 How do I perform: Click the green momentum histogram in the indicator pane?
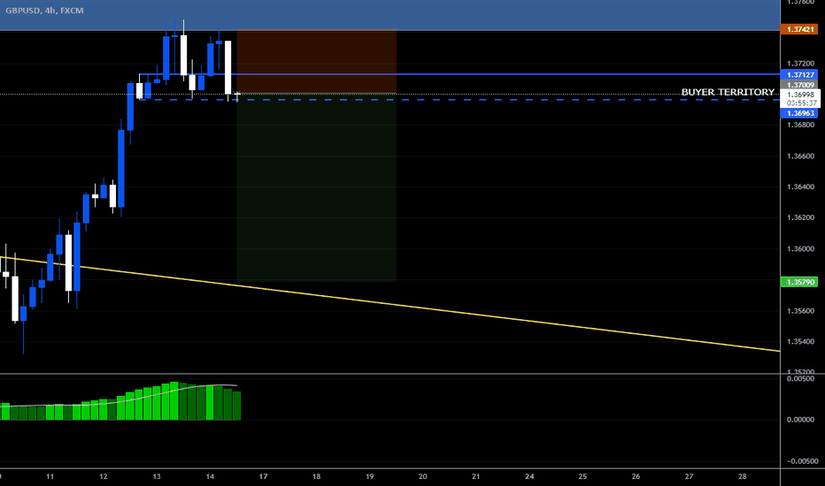click(120, 402)
